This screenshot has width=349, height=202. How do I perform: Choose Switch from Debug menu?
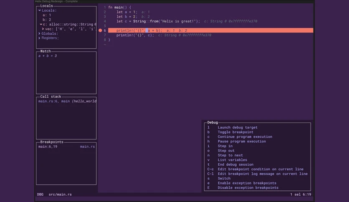[x=224, y=178]
